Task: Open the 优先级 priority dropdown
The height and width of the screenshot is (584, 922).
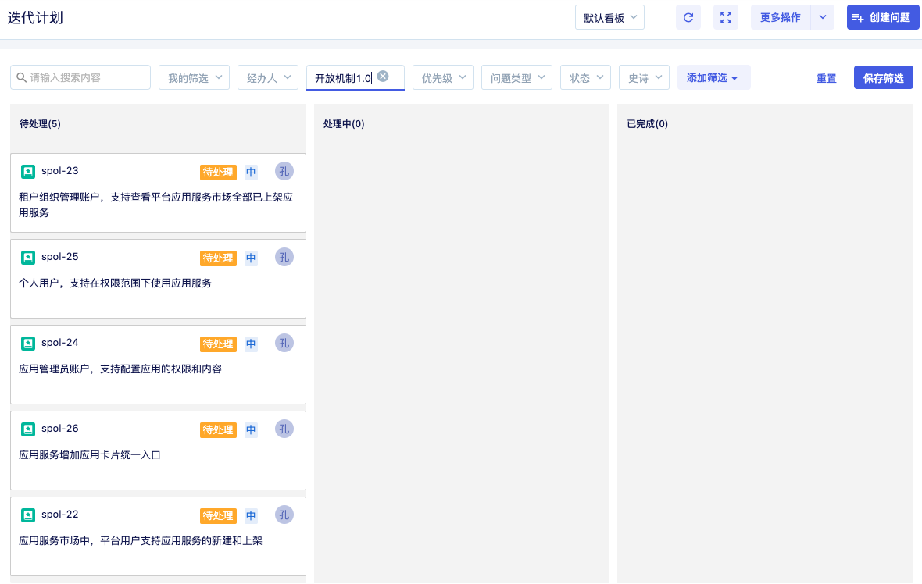Action: (x=443, y=77)
